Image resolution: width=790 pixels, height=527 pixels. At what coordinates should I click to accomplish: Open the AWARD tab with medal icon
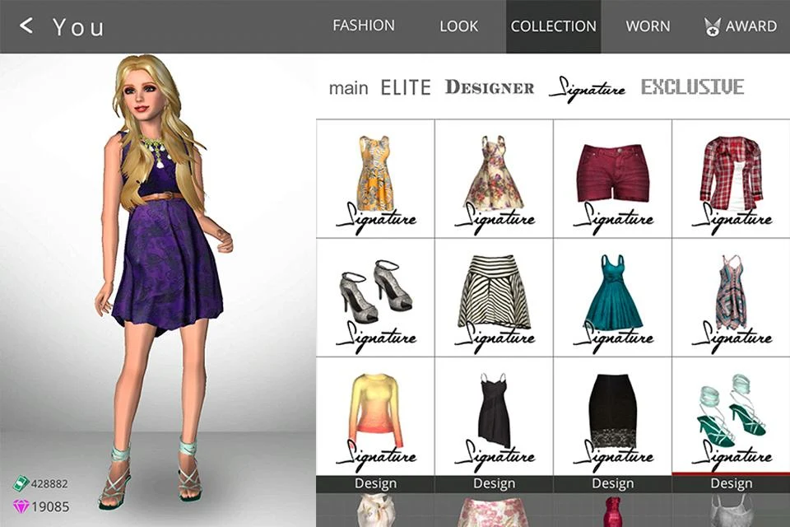click(x=740, y=26)
